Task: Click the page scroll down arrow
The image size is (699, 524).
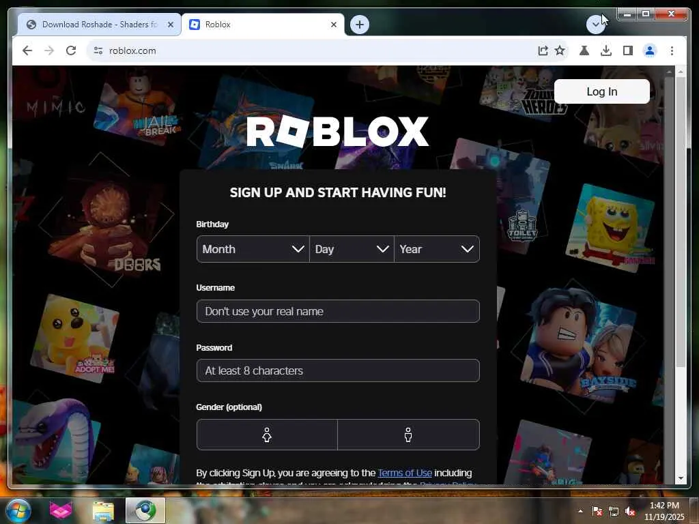Action: tap(681, 478)
